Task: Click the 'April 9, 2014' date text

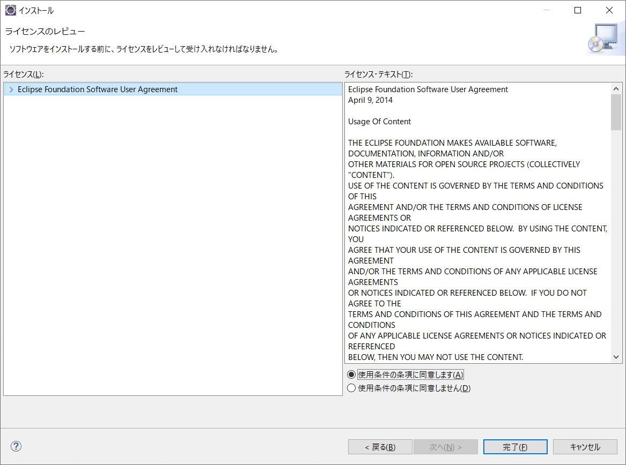Action: [370, 100]
